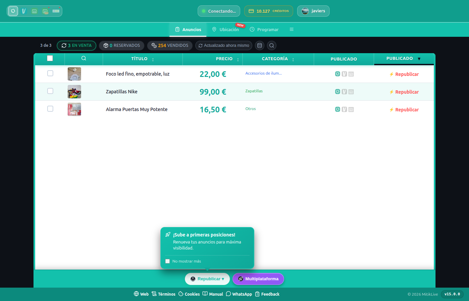Switch to the Ubicación tab
Screen dimensions: 469x301
coord(226,29)
